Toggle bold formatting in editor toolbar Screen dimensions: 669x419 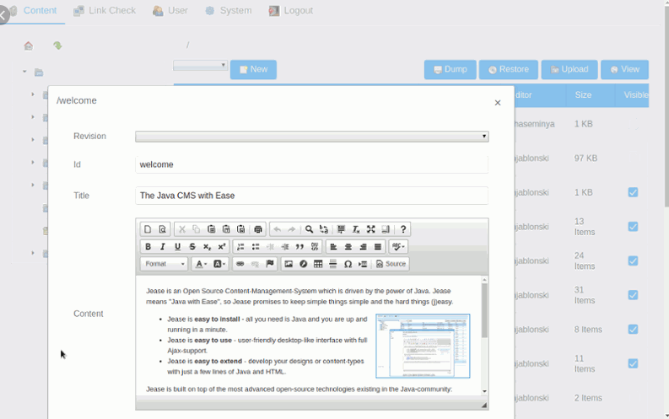click(x=148, y=247)
